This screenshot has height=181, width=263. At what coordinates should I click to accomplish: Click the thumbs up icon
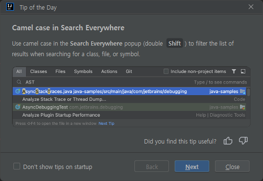228,141
